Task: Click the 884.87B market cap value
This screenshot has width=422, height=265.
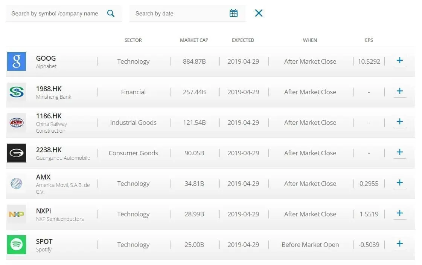Action: point(194,61)
